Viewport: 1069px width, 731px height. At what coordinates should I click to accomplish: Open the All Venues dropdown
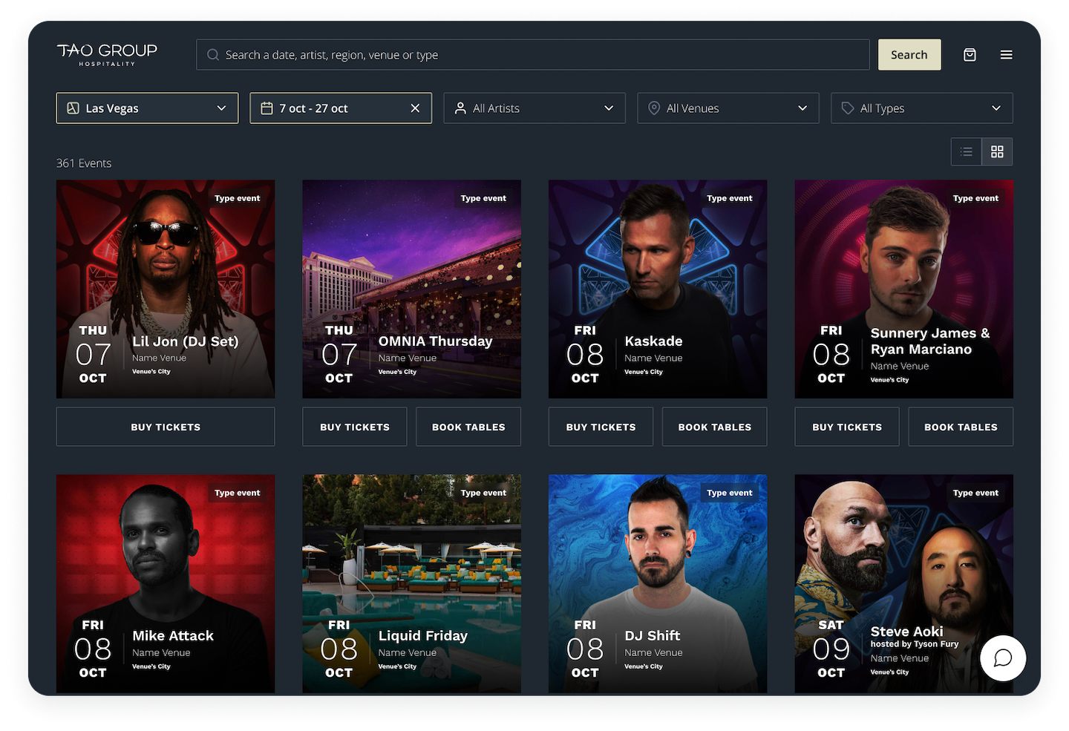click(x=728, y=108)
